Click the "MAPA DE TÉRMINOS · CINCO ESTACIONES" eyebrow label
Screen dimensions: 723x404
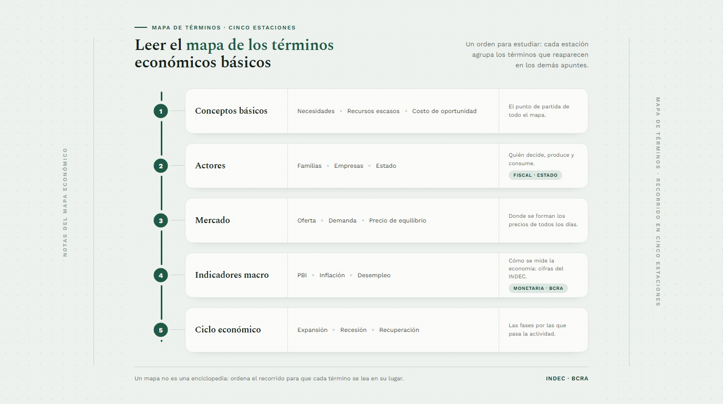pos(224,27)
